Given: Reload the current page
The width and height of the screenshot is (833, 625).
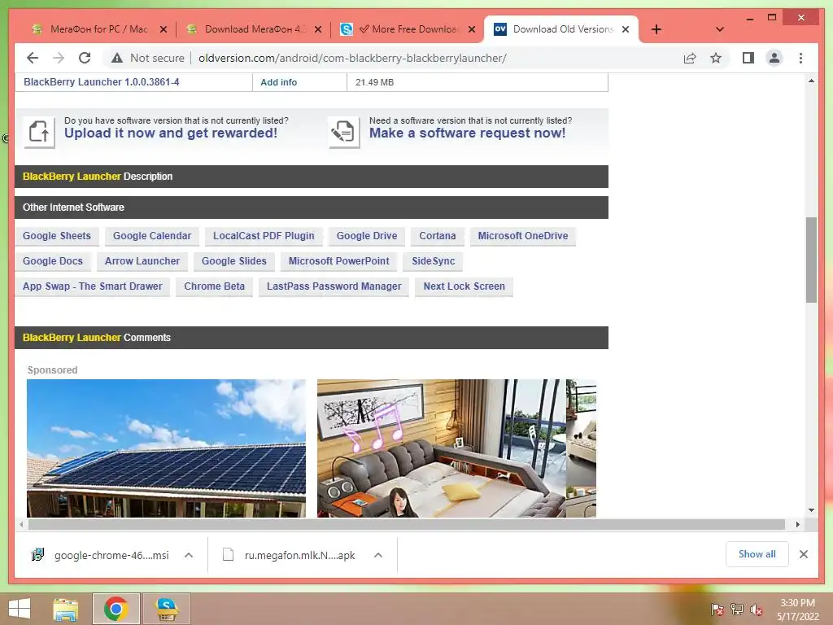Looking at the screenshot, I should tap(85, 58).
